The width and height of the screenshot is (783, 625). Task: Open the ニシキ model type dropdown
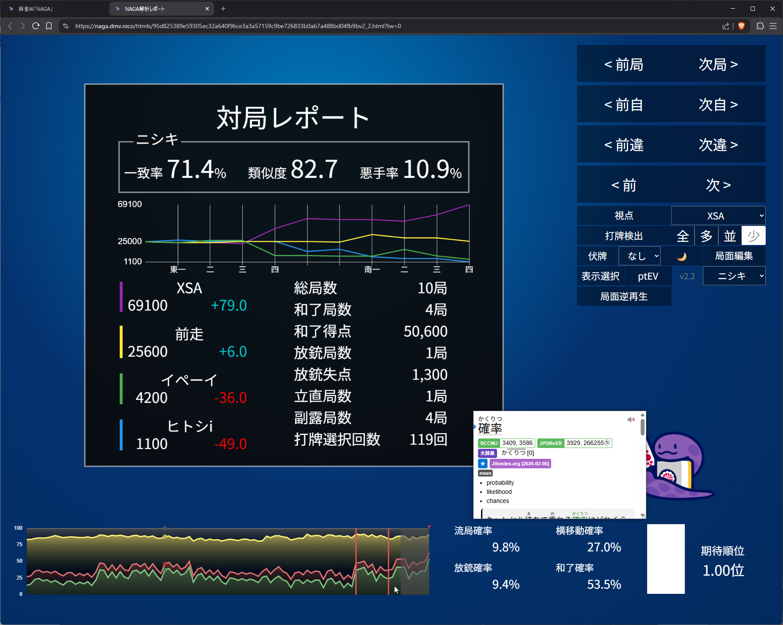pos(734,276)
